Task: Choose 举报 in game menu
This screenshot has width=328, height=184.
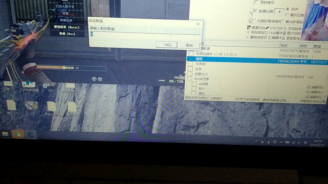Action: pyautogui.click(x=66, y=13)
